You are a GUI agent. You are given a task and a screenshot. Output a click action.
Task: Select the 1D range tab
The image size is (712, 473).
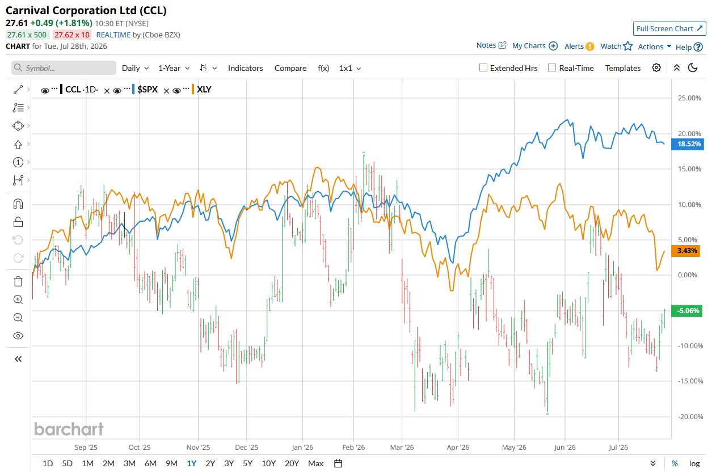48,463
